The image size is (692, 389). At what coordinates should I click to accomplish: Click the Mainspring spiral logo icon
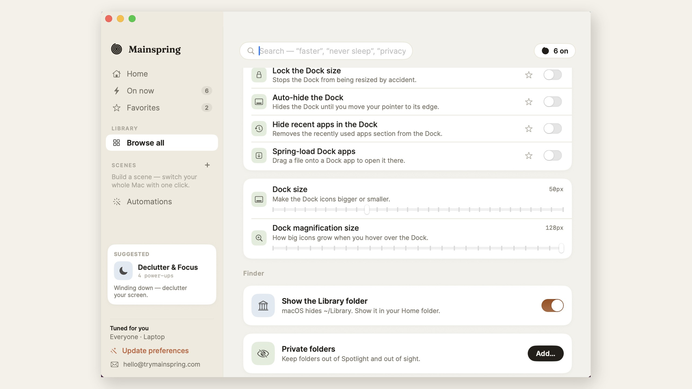click(116, 49)
